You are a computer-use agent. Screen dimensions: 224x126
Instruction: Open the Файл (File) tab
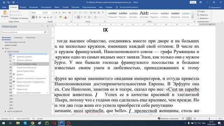coord(4,7)
